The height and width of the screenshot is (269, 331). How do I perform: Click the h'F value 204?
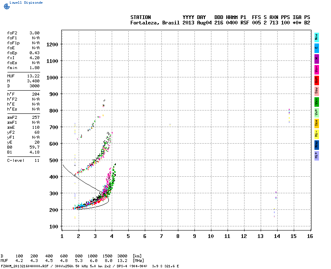[x=36, y=94]
